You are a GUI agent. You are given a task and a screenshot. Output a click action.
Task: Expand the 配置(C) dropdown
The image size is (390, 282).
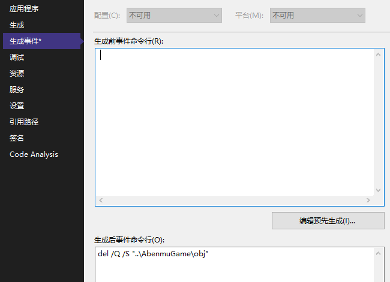pyautogui.click(x=174, y=16)
